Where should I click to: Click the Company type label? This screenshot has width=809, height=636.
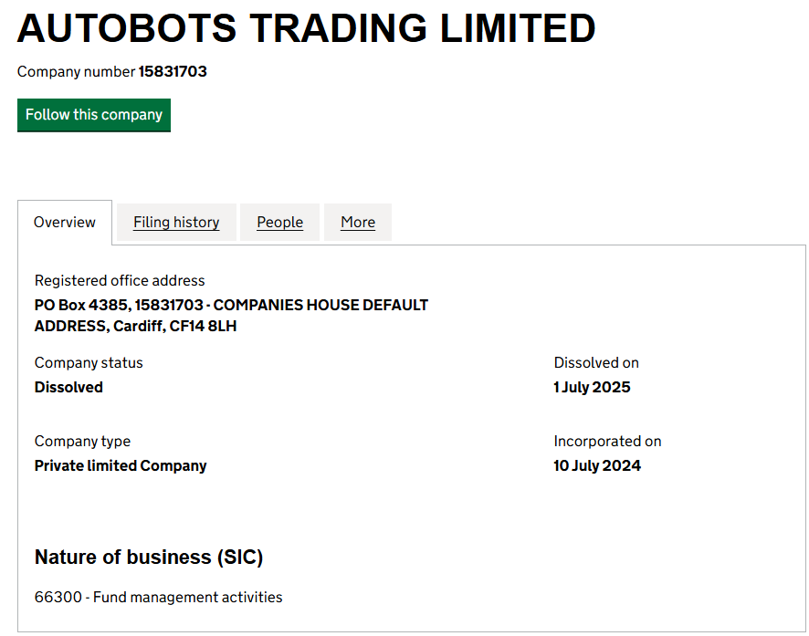coord(82,442)
